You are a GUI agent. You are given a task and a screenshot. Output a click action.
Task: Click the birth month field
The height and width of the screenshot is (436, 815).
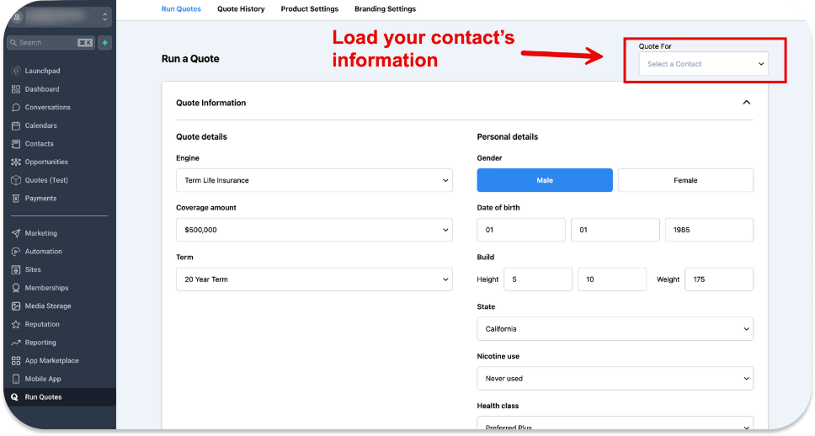(521, 229)
